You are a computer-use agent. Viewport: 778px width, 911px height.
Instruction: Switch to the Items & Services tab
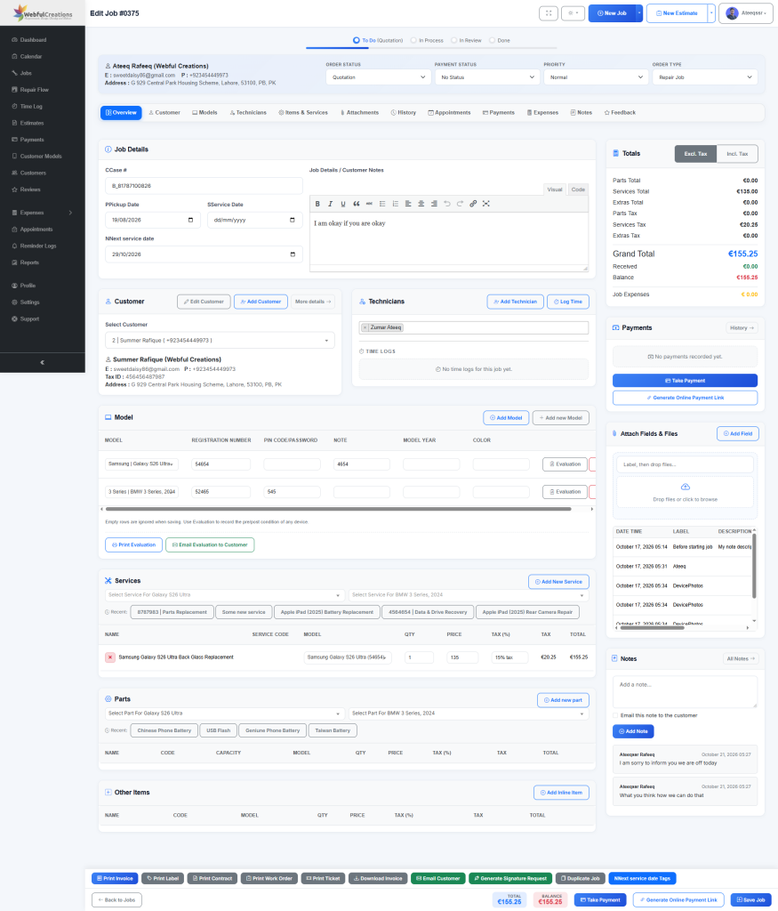pyautogui.click(x=303, y=113)
